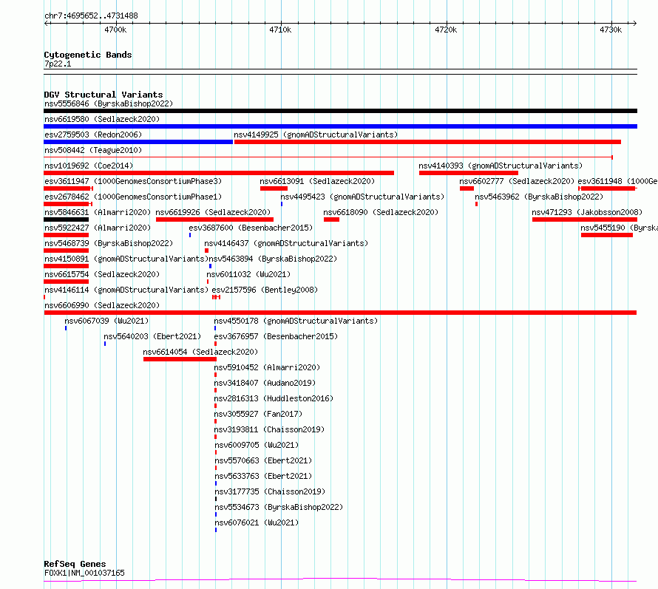This screenshot has width=658, height=589.
Task: Open nsv6076021 (Wu2021) variant
Action: (x=257, y=522)
